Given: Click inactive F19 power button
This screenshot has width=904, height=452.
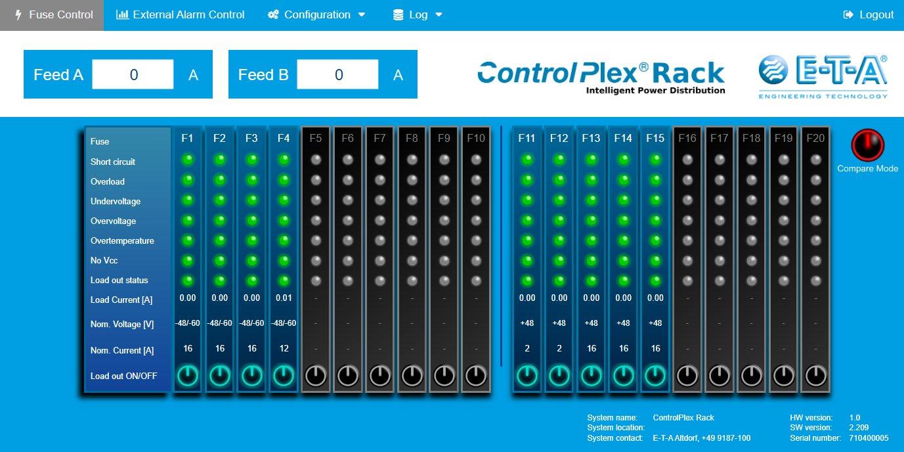Looking at the screenshot, I should (784, 375).
